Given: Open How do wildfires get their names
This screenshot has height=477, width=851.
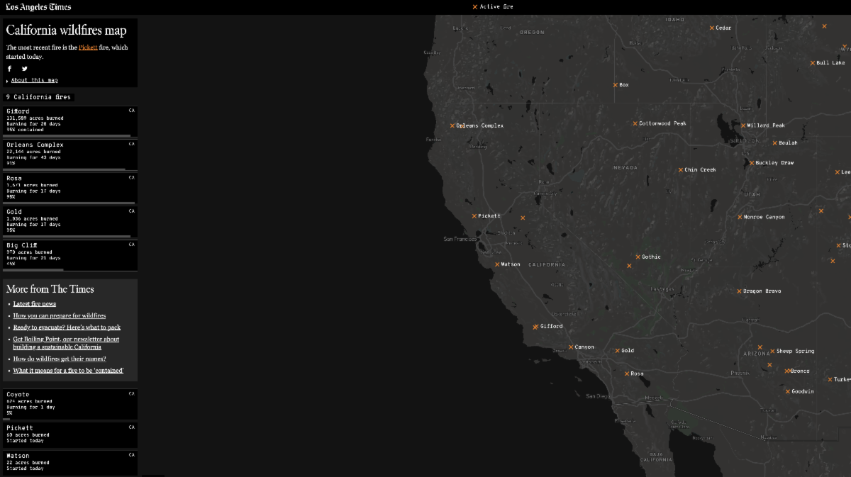Looking at the screenshot, I should click(60, 359).
